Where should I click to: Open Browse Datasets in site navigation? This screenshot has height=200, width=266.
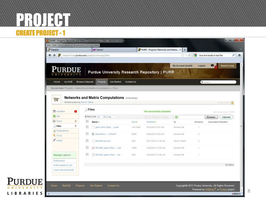[85, 82]
